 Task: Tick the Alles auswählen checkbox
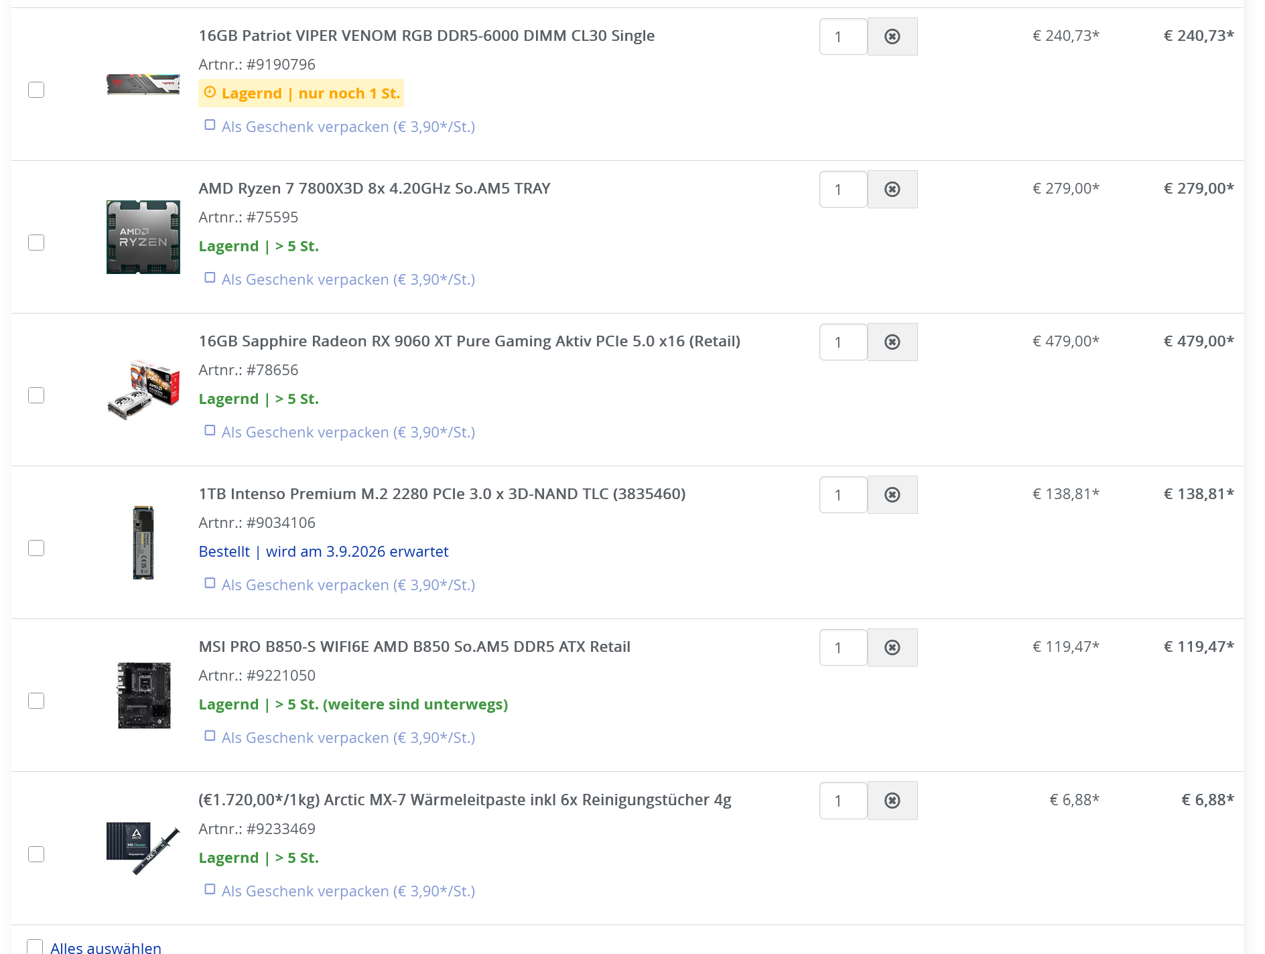click(35, 947)
